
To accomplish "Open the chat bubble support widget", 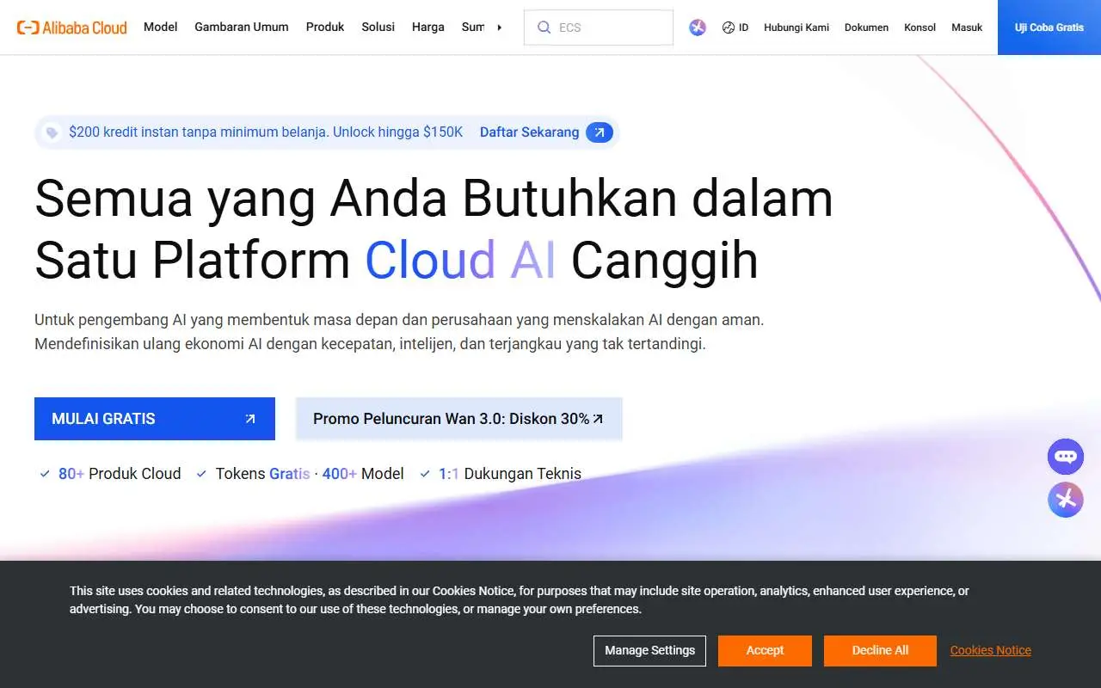I will [1066, 457].
